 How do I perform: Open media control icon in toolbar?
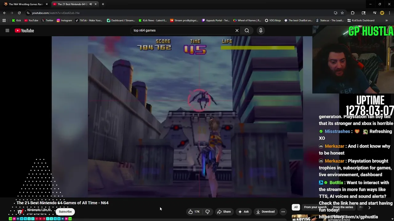click(x=375, y=13)
